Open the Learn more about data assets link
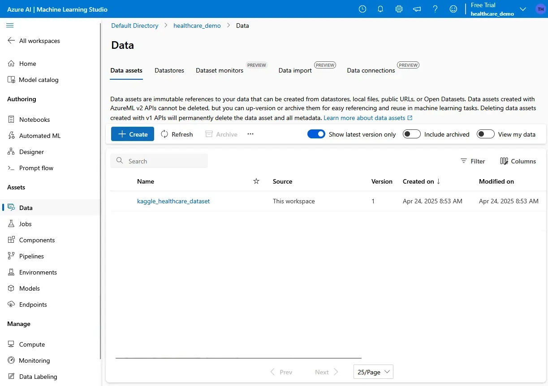The image size is (548, 386). point(365,117)
